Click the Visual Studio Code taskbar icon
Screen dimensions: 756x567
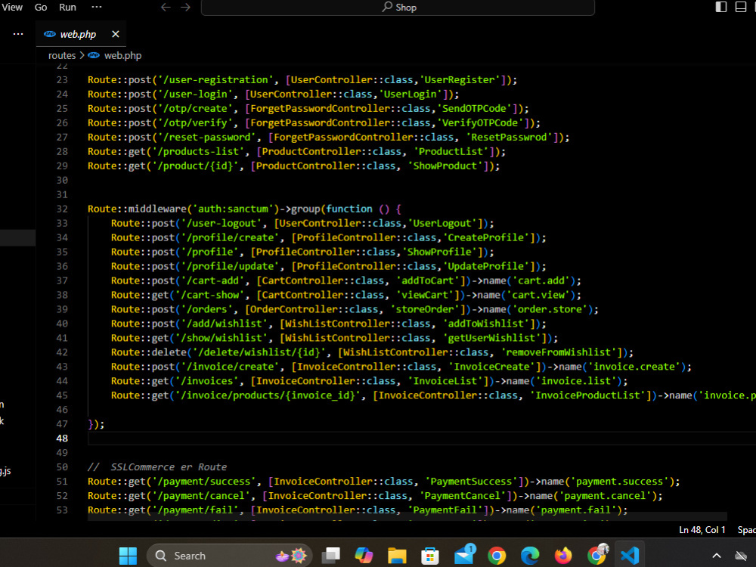click(630, 556)
